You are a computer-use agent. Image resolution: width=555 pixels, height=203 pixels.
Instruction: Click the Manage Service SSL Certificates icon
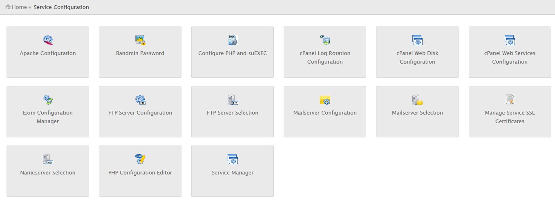510,99
